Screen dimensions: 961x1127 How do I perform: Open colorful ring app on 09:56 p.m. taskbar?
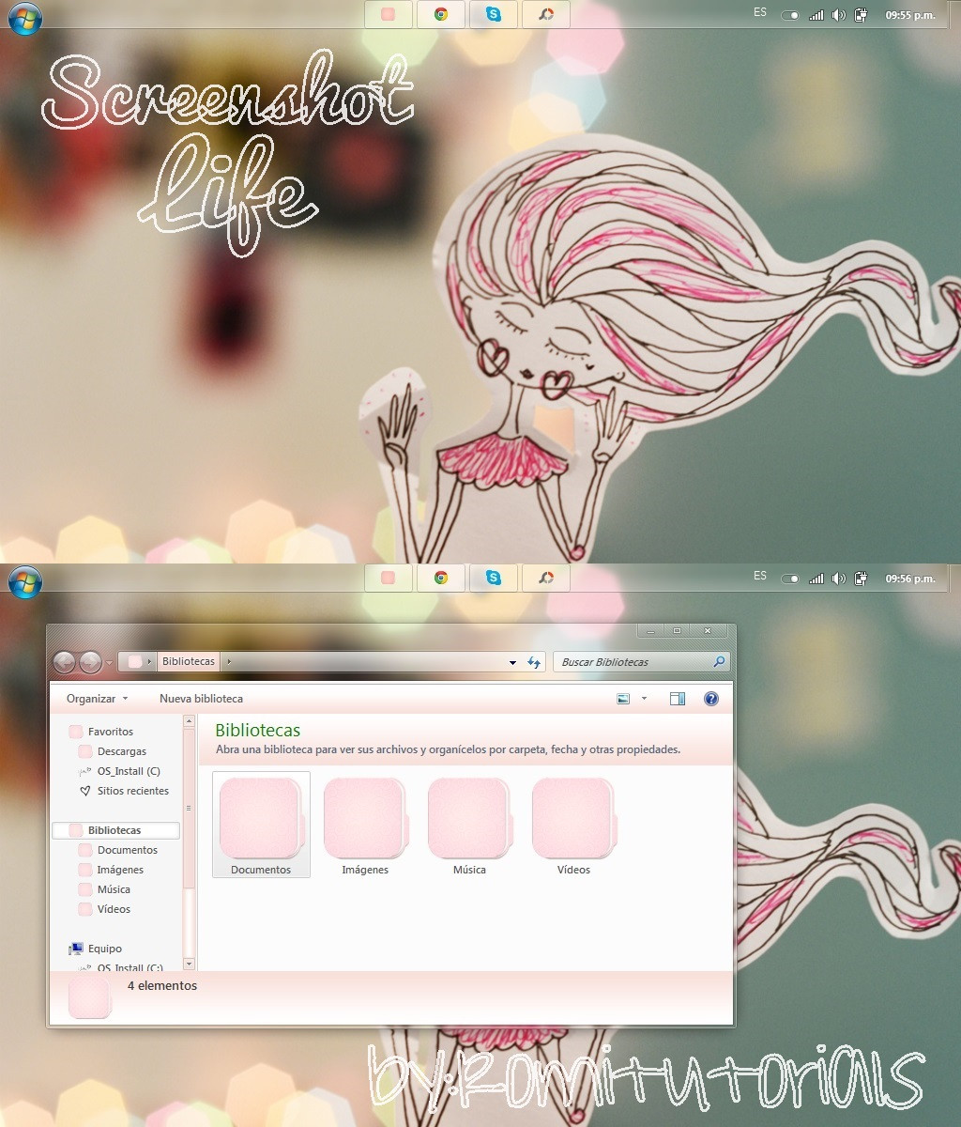point(546,578)
